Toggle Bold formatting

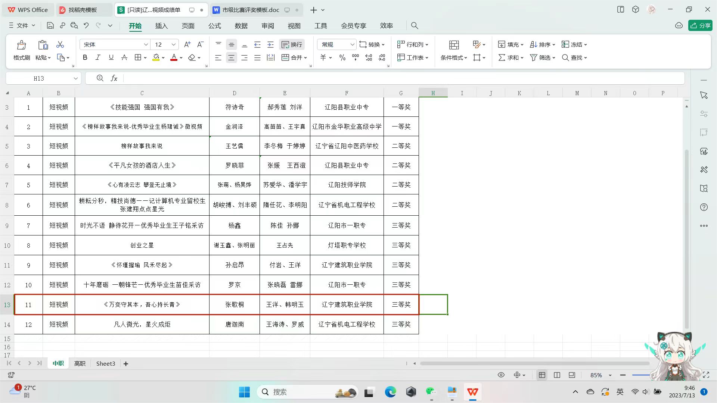click(x=85, y=57)
